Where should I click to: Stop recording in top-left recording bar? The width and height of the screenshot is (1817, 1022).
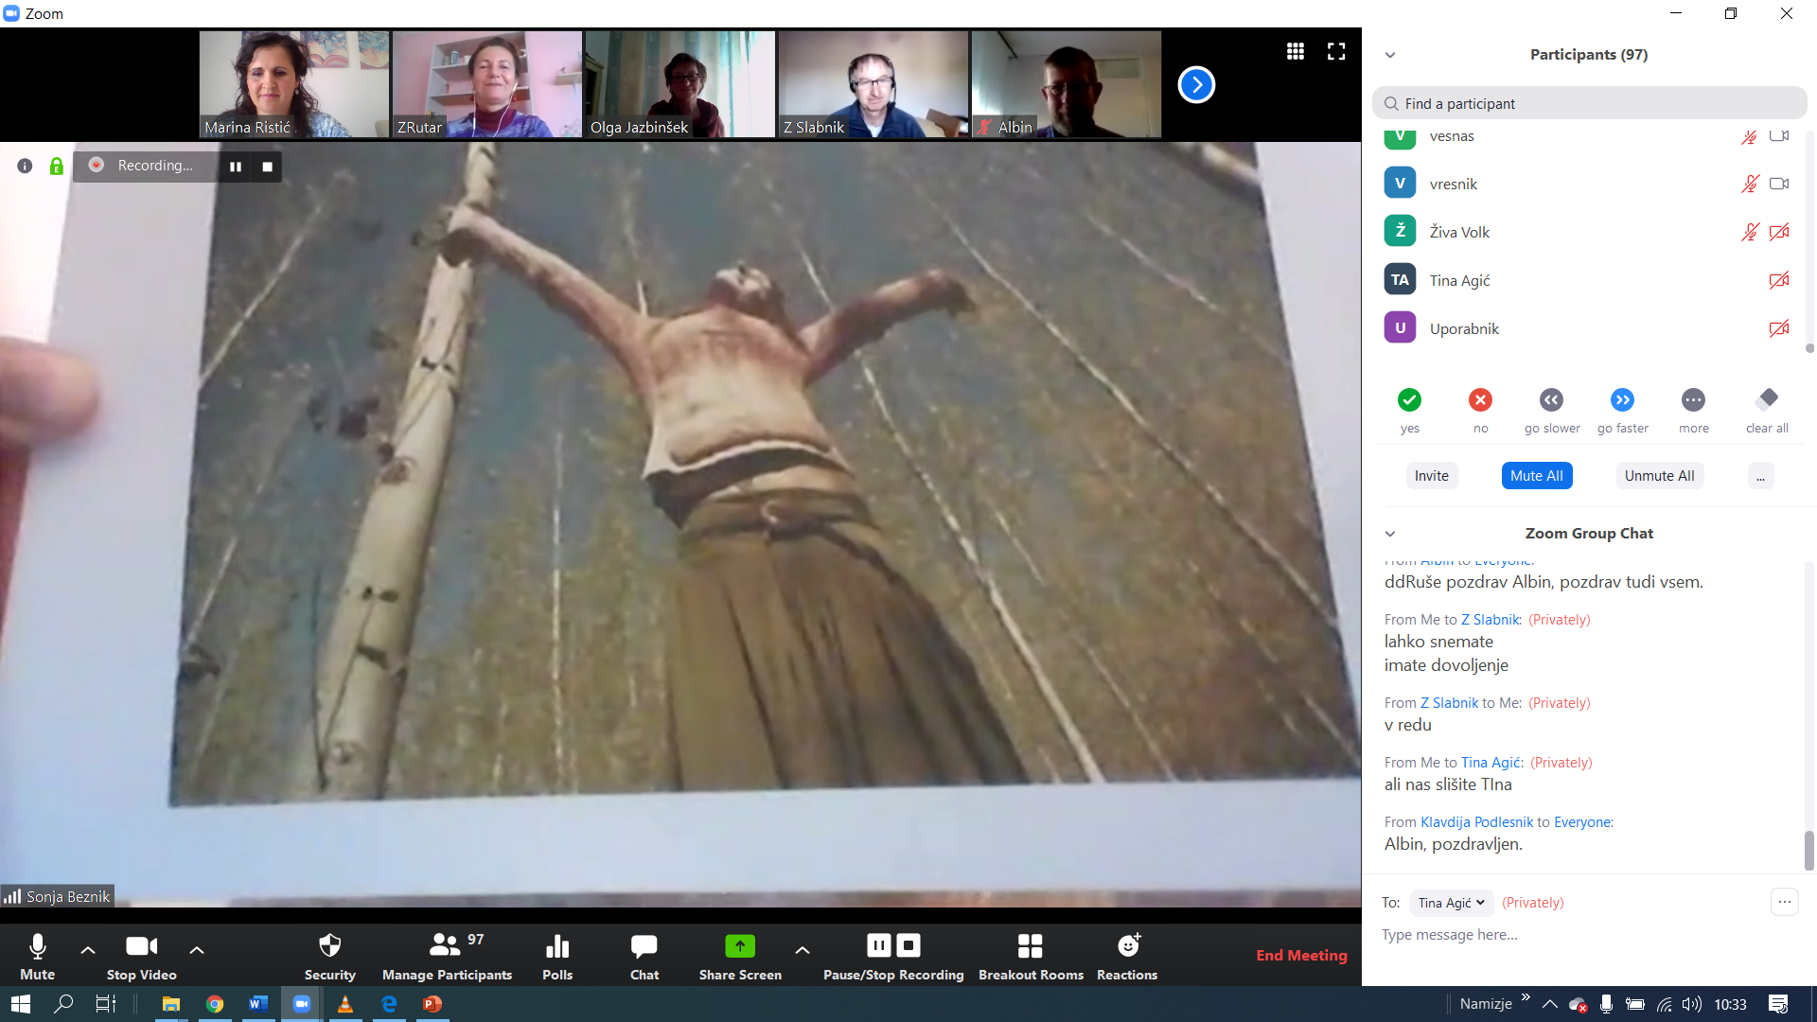(x=267, y=167)
